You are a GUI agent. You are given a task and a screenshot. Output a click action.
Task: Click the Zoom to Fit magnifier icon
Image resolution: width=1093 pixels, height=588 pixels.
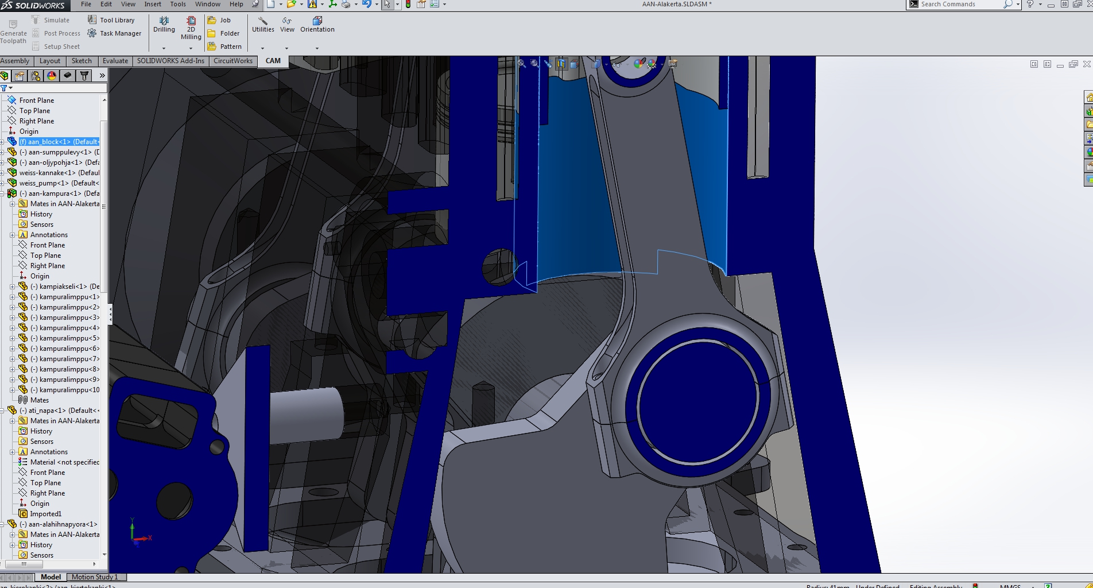521,64
